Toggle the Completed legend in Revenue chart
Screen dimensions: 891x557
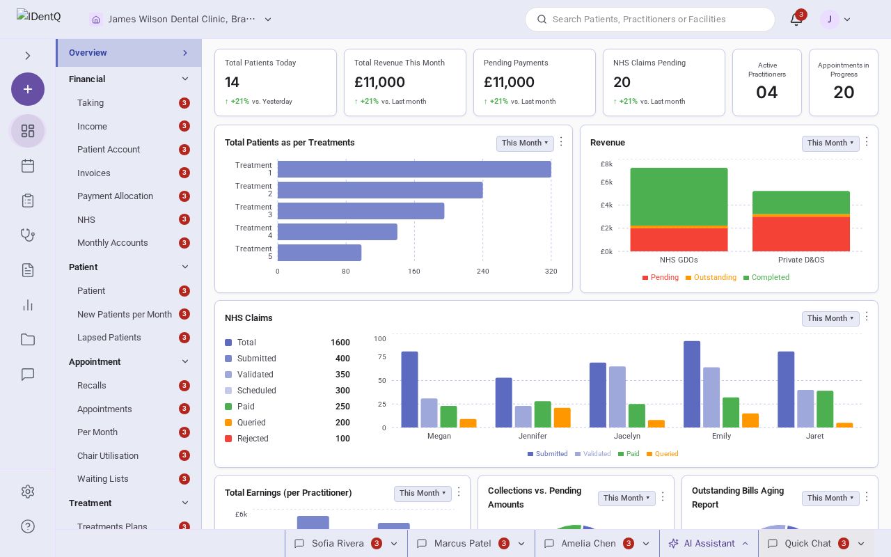click(766, 277)
